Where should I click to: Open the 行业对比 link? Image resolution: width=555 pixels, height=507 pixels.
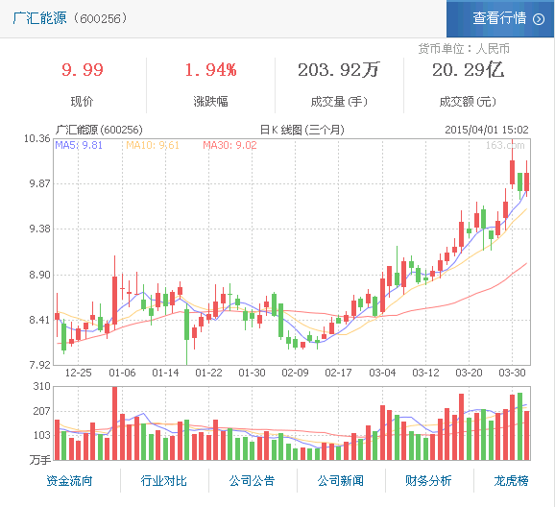163,481
